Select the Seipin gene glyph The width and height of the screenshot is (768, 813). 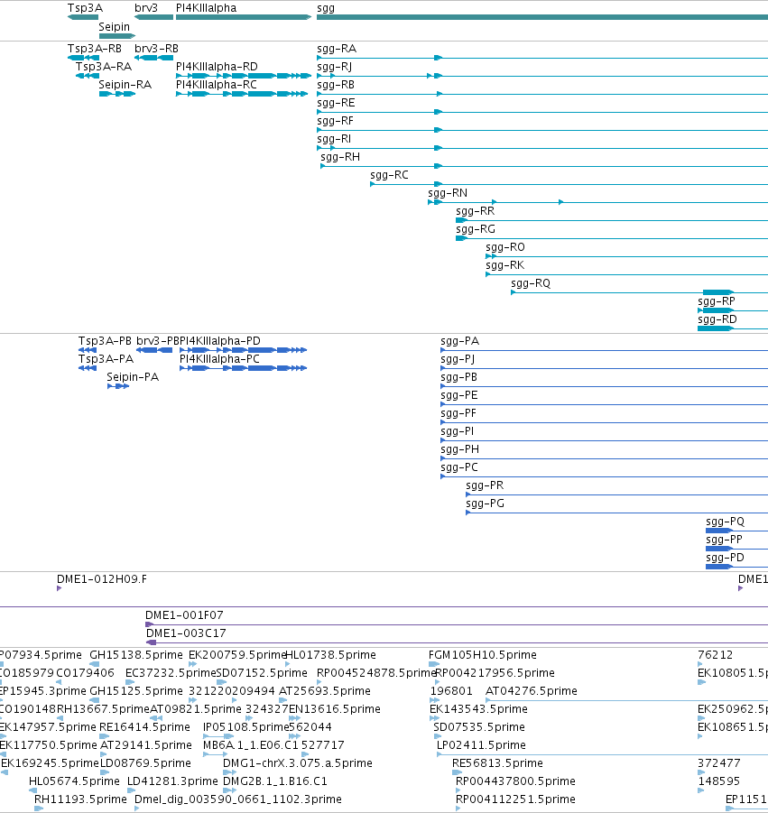117,36
